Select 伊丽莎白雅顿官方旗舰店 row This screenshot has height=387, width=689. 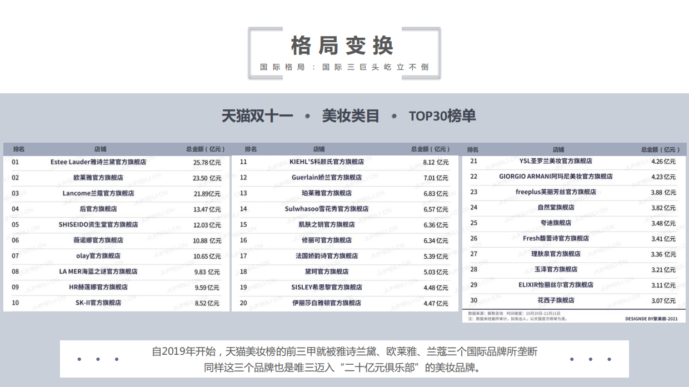click(345, 303)
